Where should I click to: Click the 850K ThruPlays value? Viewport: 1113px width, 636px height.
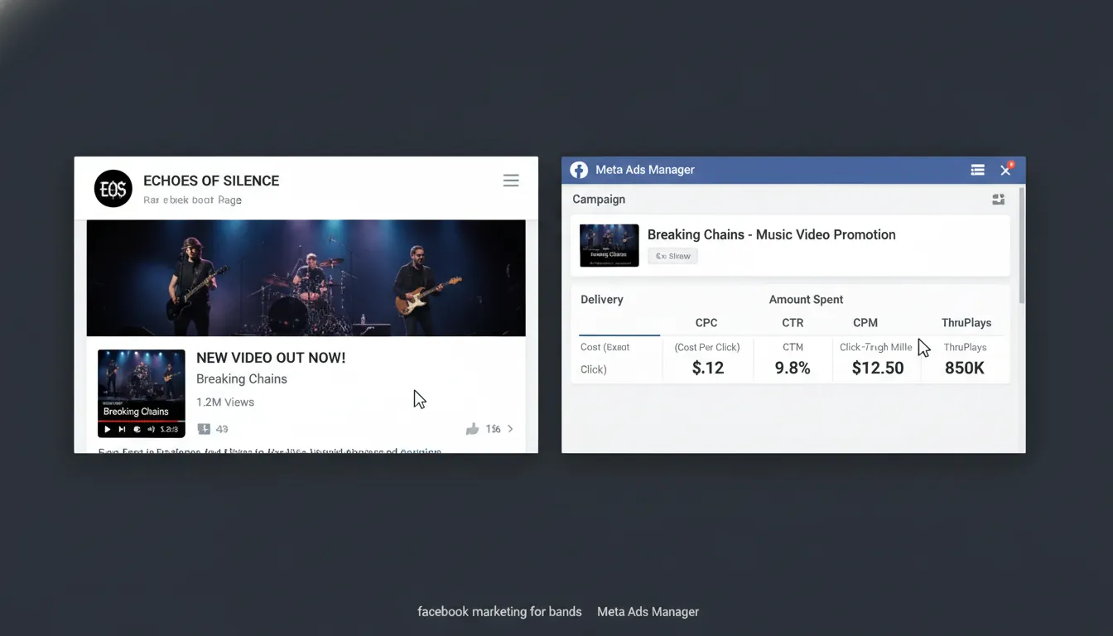point(965,368)
